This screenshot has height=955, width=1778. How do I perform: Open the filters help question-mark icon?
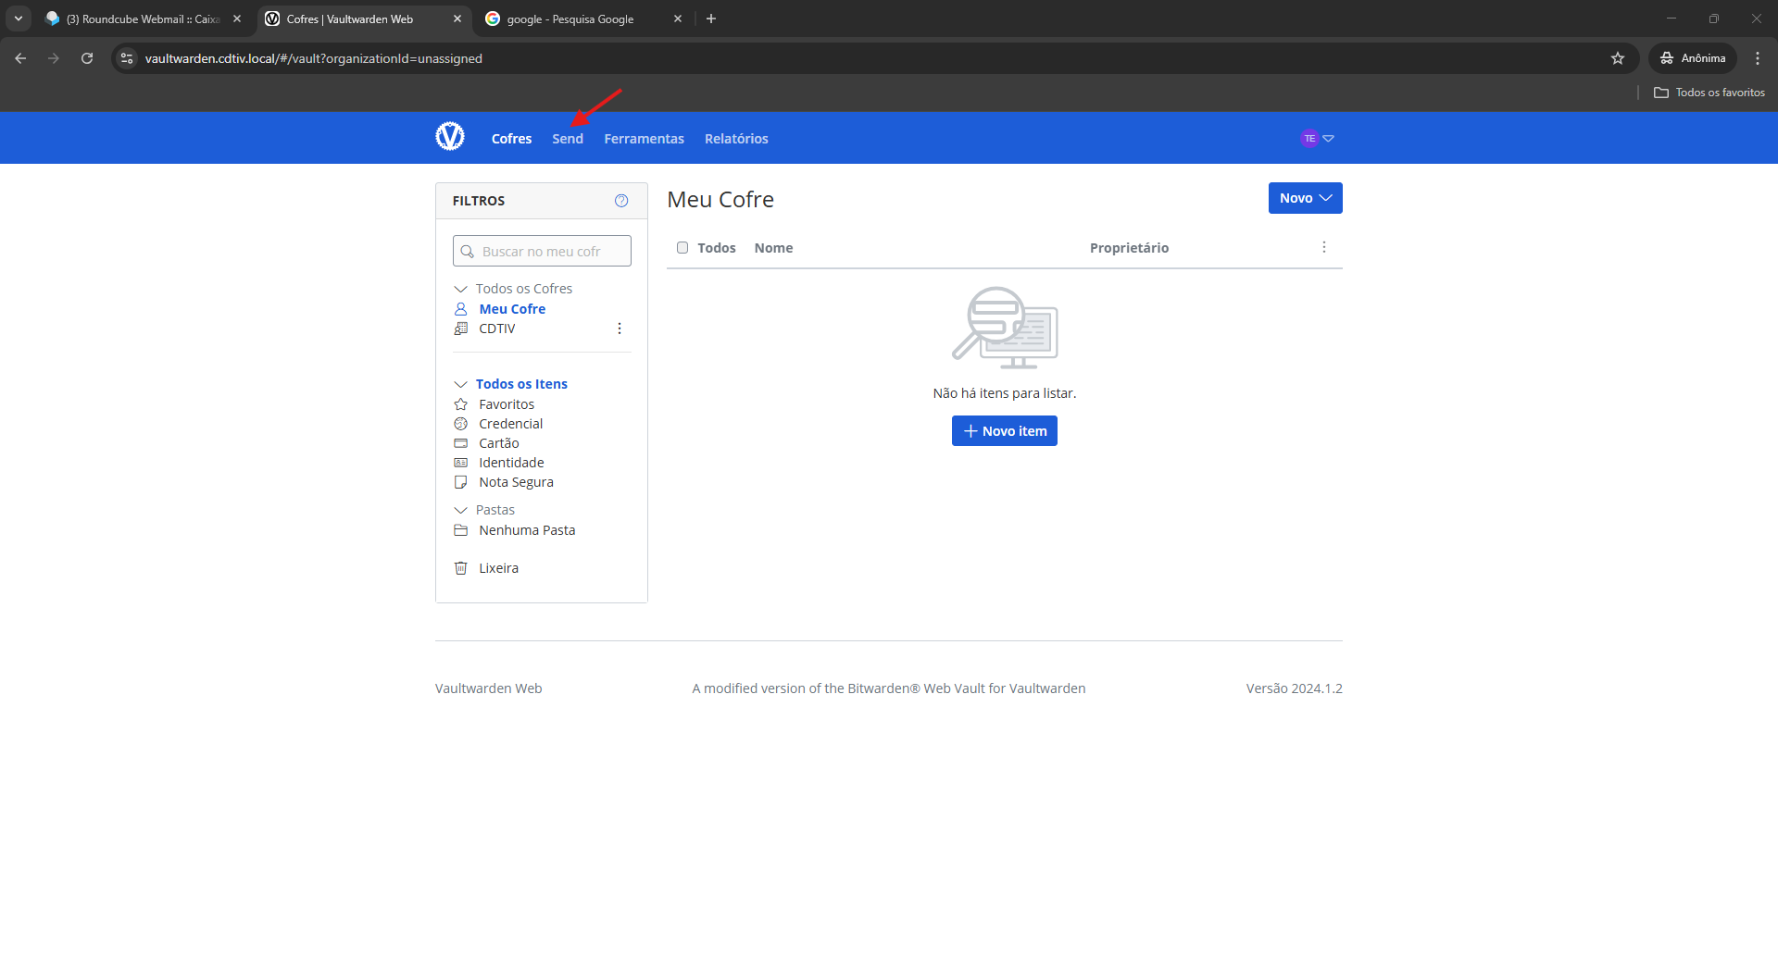click(621, 201)
